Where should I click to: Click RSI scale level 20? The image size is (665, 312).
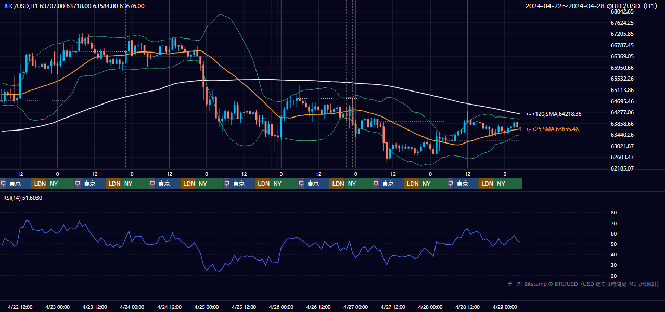tap(613, 276)
